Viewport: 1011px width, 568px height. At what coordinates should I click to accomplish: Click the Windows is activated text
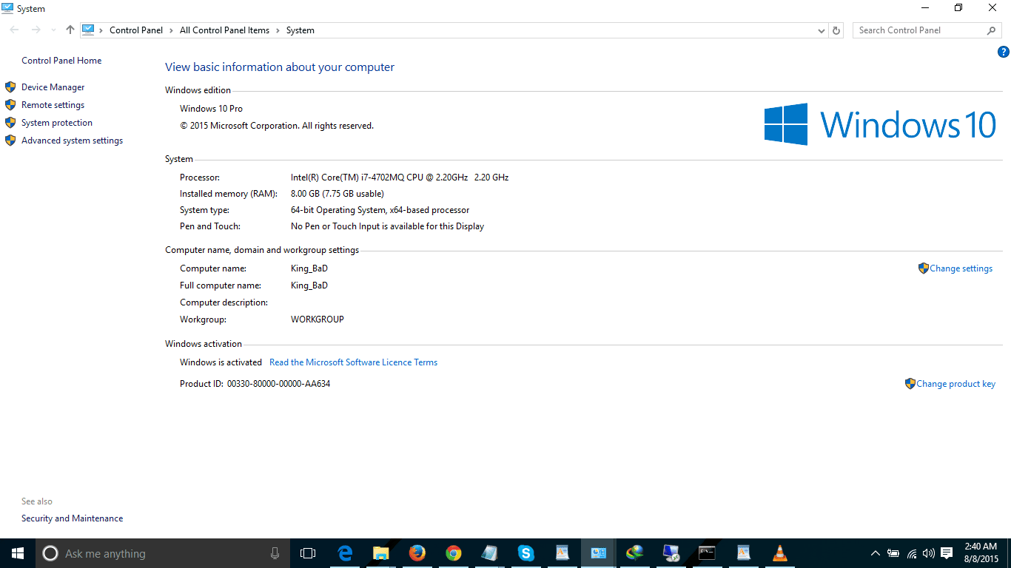[x=221, y=362]
